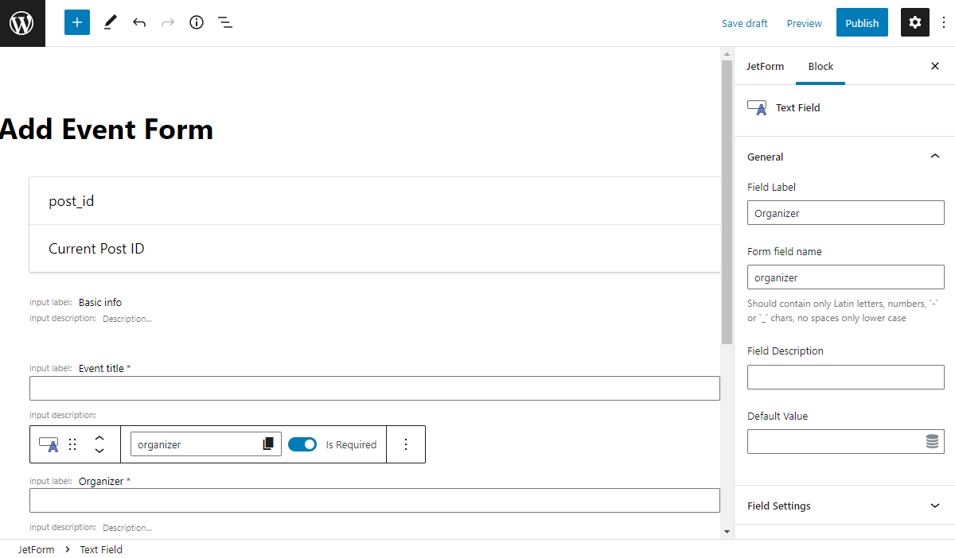The width and height of the screenshot is (955, 558).
Task: Switch to the JetForm tab
Action: pyautogui.click(x=765, y=66)
